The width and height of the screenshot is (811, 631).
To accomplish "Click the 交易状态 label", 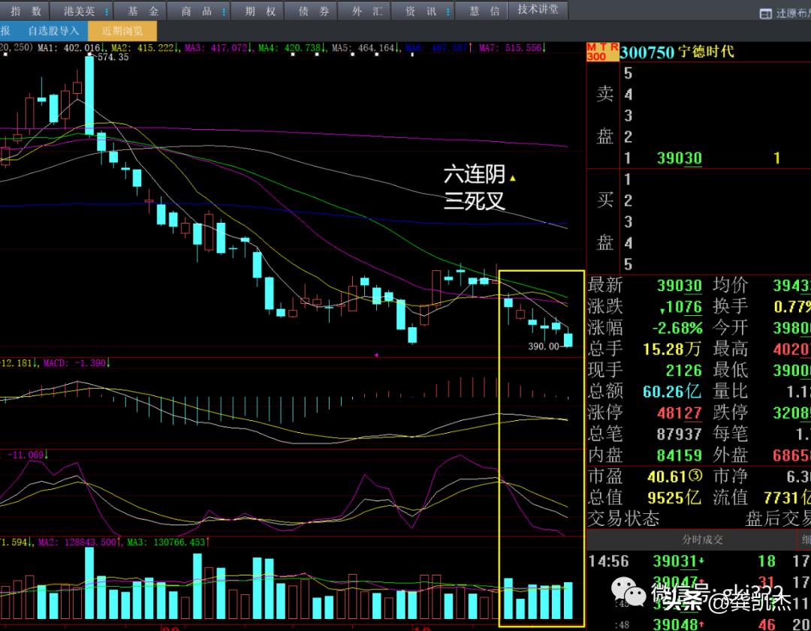I will (623, 518).
